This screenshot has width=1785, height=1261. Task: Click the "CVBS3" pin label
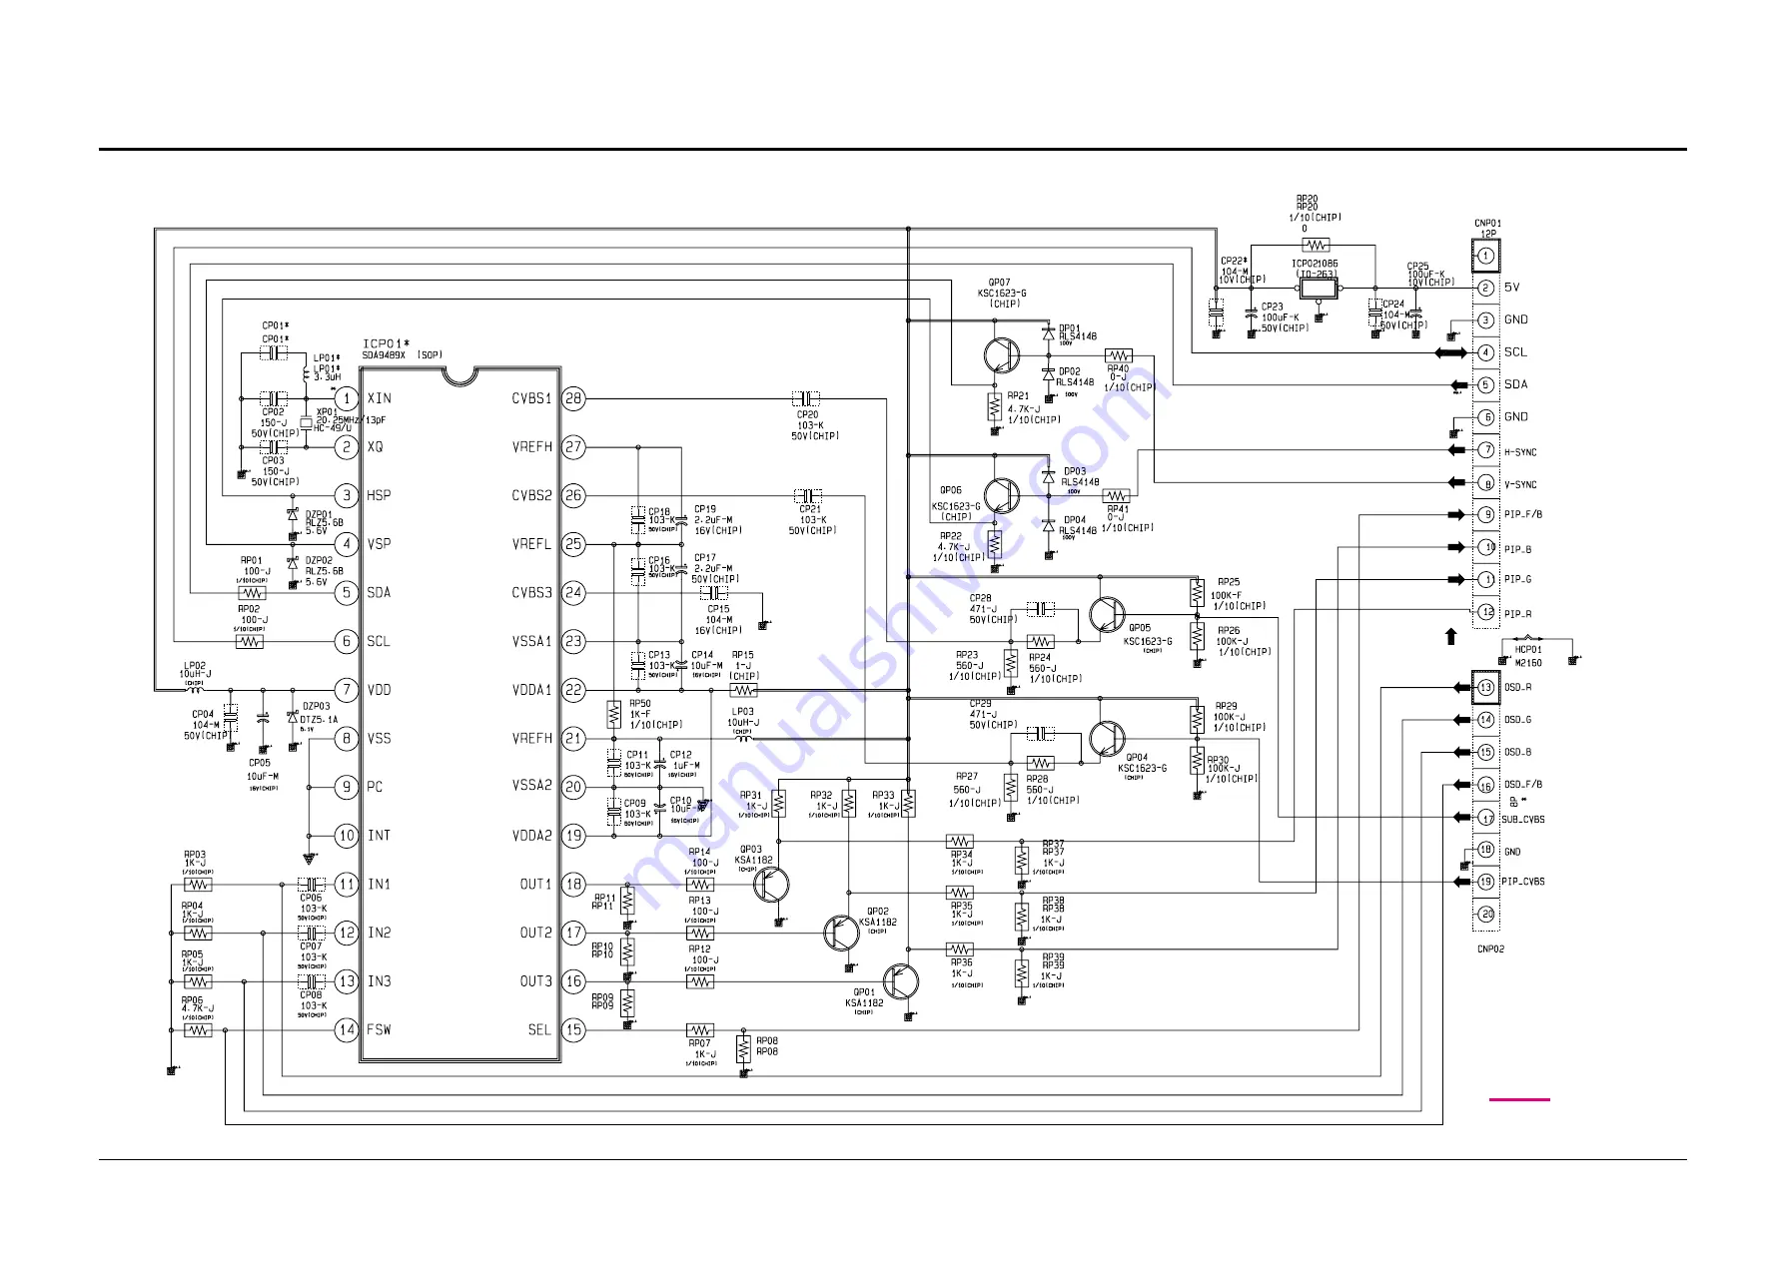click(x=532, y=592)
